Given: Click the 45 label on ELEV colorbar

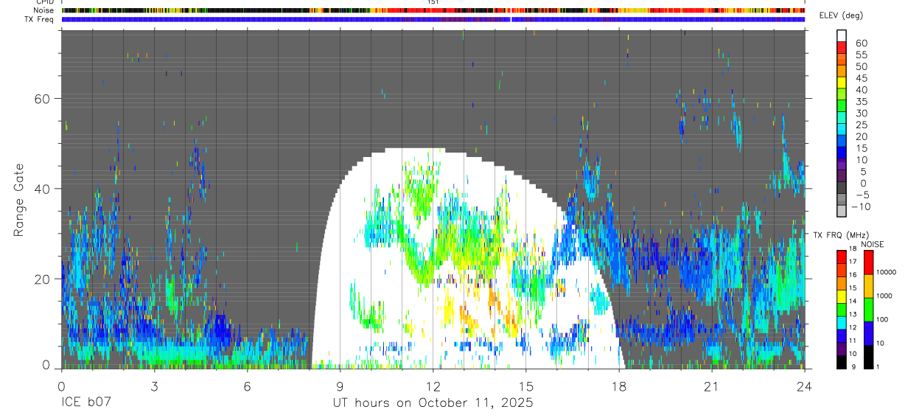Looking at the screenshot, I should tap(860, 78).
